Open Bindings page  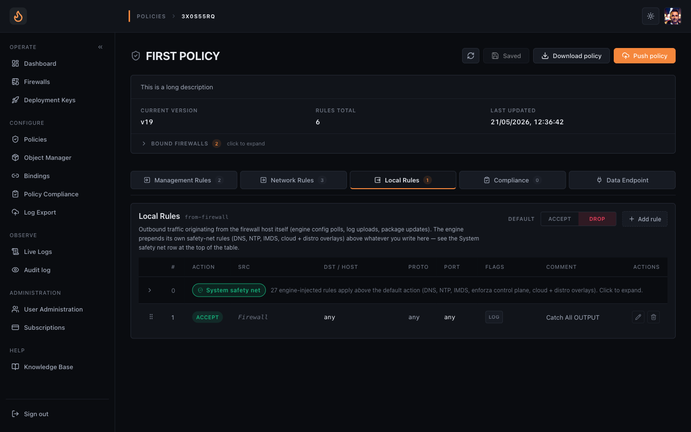click(57, 176)
